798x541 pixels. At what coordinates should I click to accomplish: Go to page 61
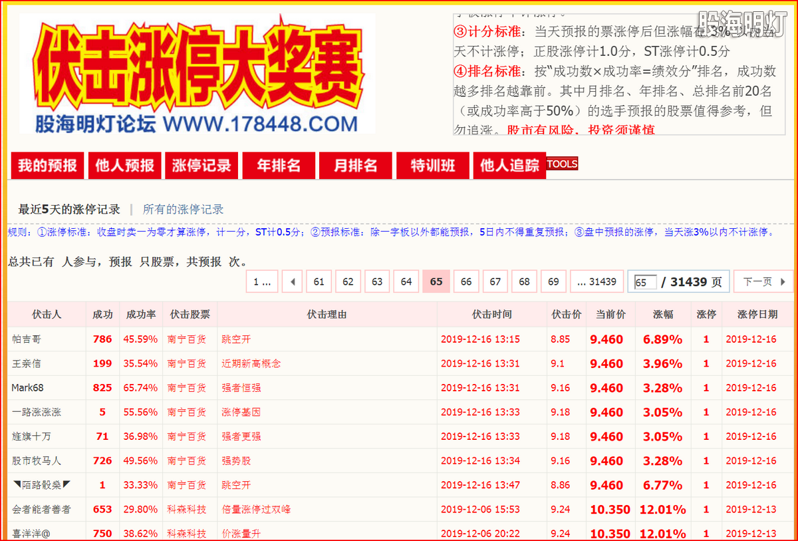[319, 281]
